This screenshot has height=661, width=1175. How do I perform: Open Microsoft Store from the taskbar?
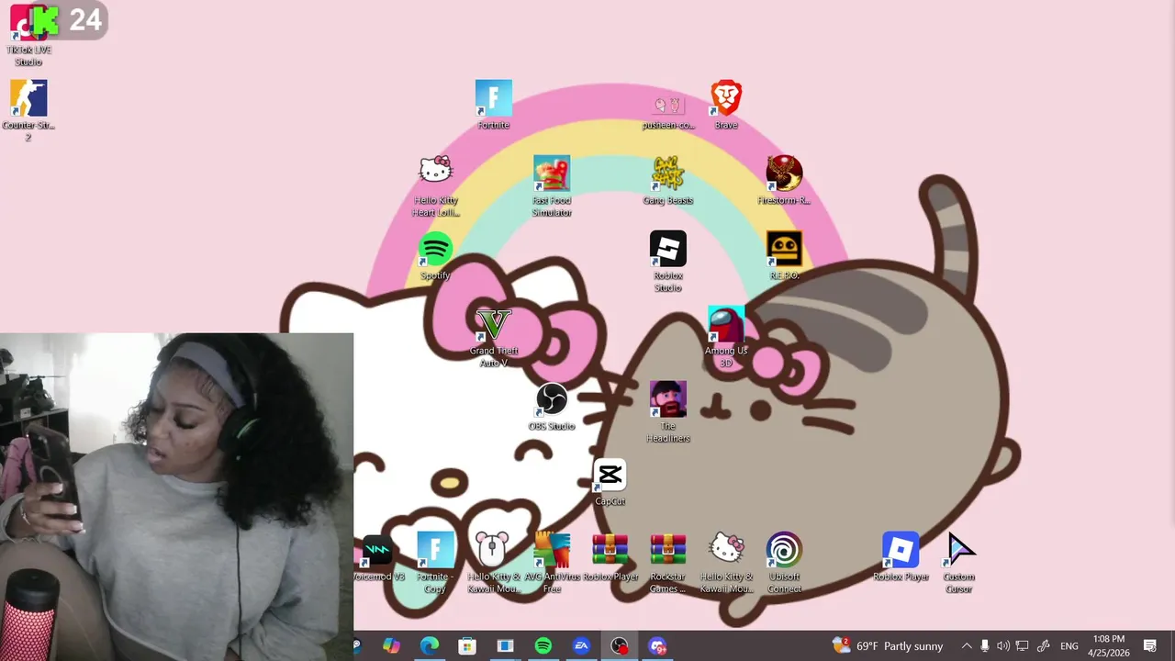[x=467, y=646]
